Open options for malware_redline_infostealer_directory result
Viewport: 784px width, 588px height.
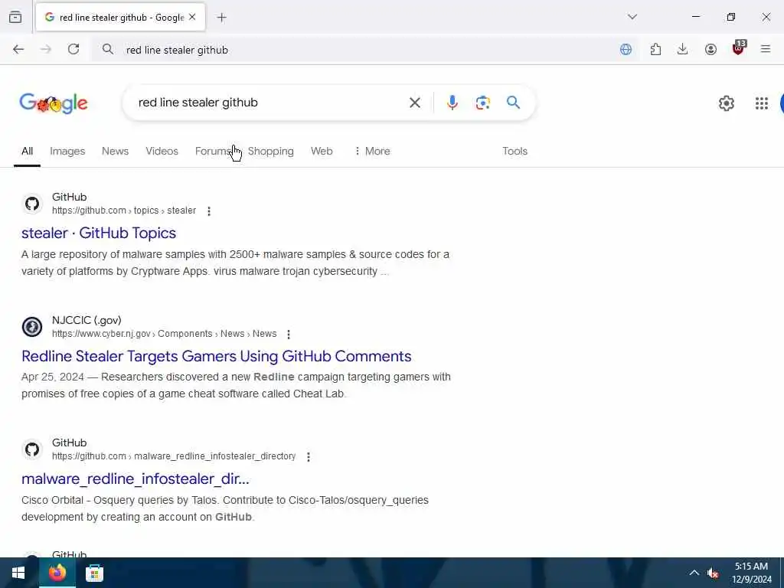(x=309, y=457)
